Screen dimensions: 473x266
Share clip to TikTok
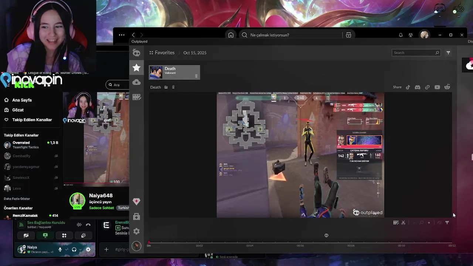pyautogui.click(x=408, y=87)
